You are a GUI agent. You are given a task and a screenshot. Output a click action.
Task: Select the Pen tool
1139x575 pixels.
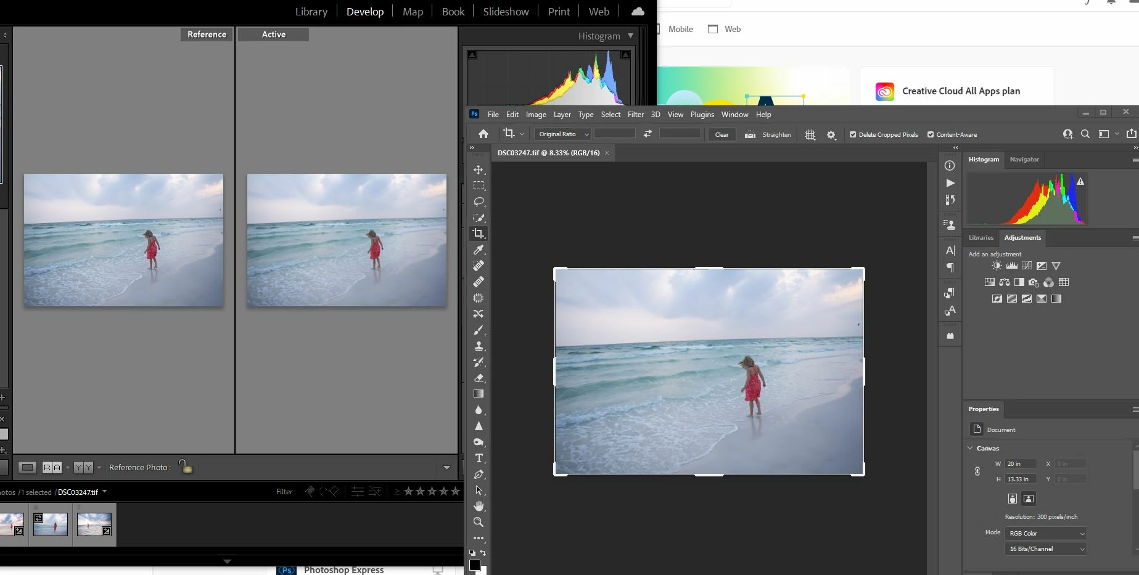(x=479, y=475)
